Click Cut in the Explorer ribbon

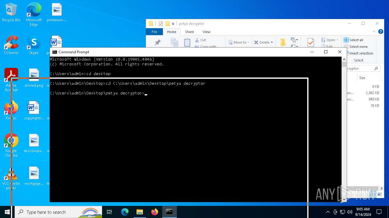pos(200,40)
